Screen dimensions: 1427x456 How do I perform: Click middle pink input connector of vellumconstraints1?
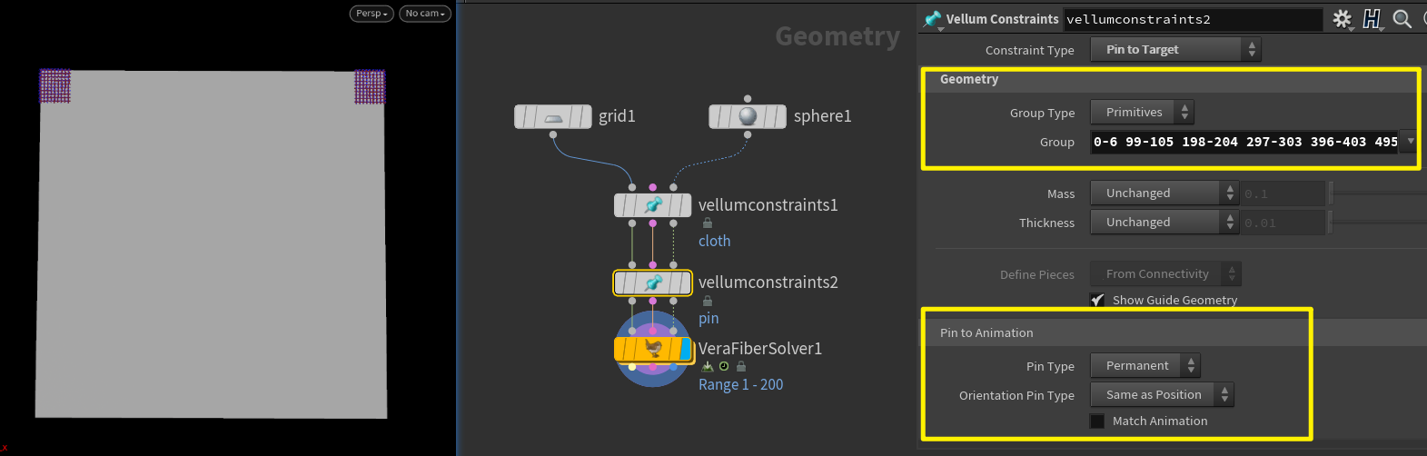pos(652,187)
